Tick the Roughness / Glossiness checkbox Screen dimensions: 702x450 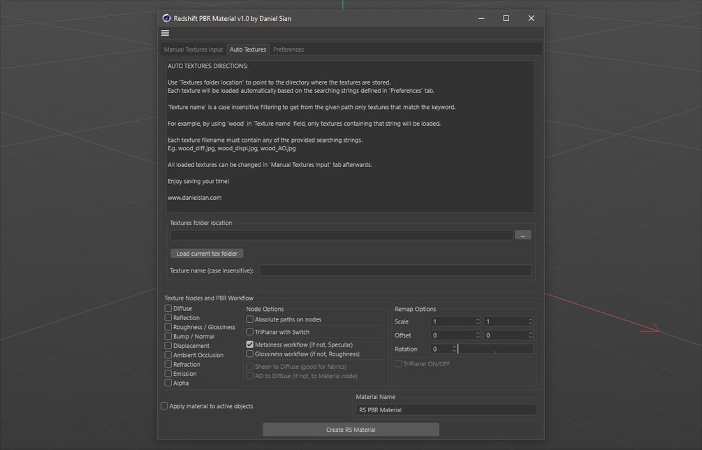tap(168, 327)
